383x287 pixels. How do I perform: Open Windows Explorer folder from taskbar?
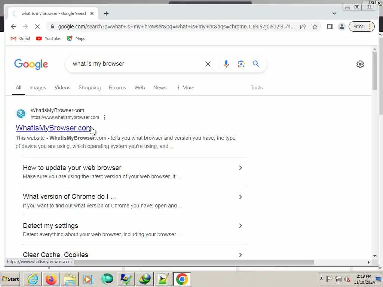point(70,279)
